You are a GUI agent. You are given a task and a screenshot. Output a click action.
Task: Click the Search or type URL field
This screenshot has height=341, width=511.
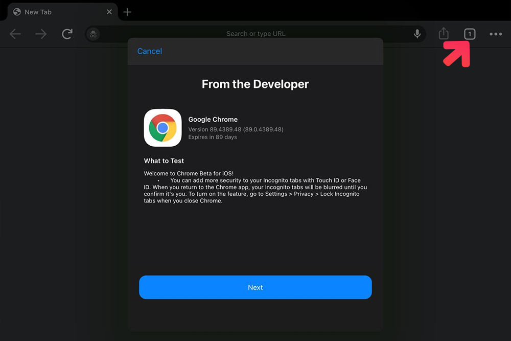255,34
